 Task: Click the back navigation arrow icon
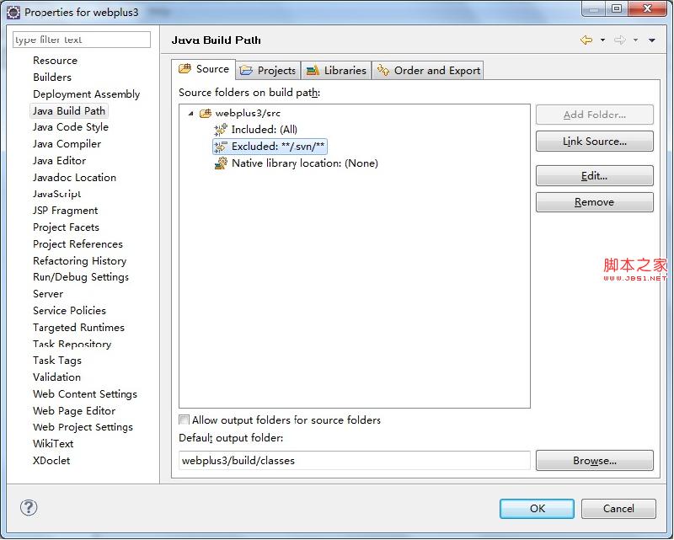(586, 40)
